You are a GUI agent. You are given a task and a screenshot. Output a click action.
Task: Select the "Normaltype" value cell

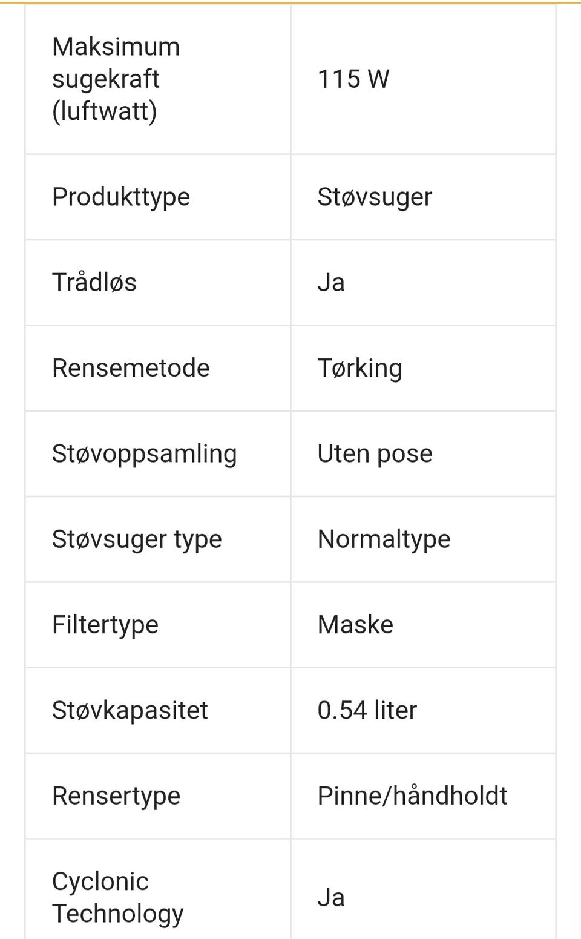pos(384,539)
